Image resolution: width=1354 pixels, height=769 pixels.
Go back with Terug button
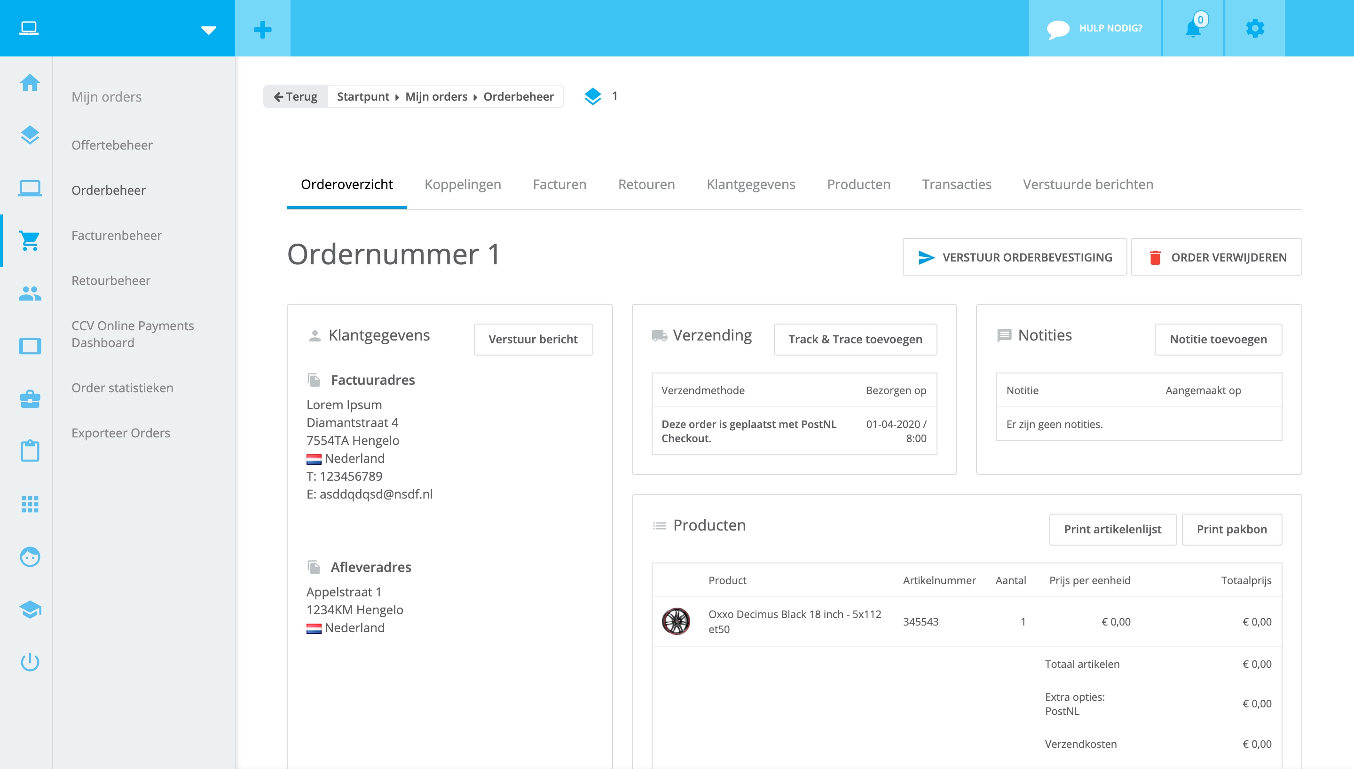point(296,96)
